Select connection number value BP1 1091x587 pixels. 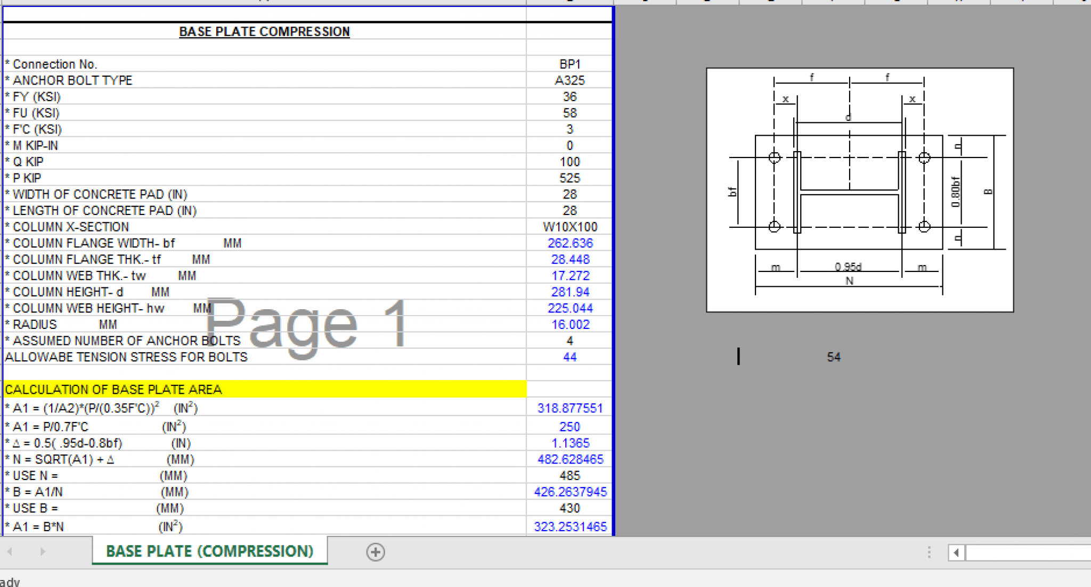[569, 64]
